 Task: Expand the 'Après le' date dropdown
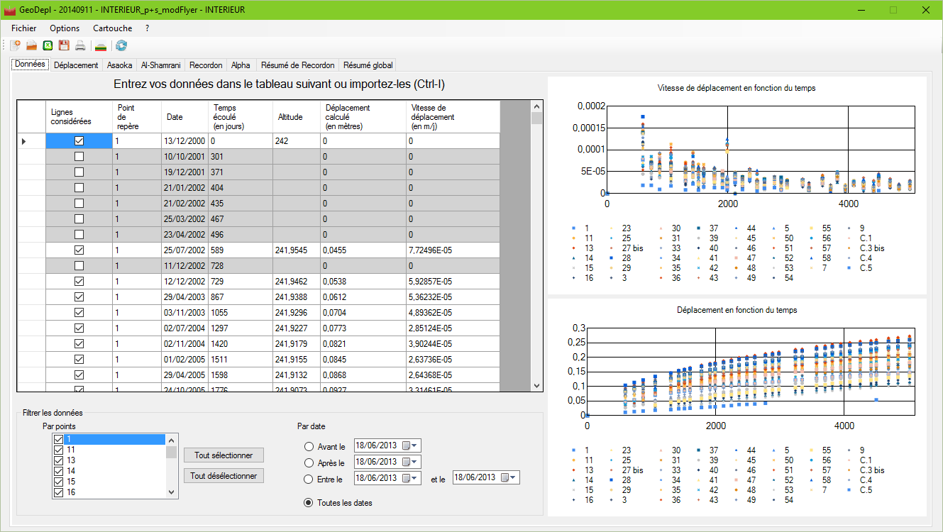pyautogui.click(x=410, y=462)
